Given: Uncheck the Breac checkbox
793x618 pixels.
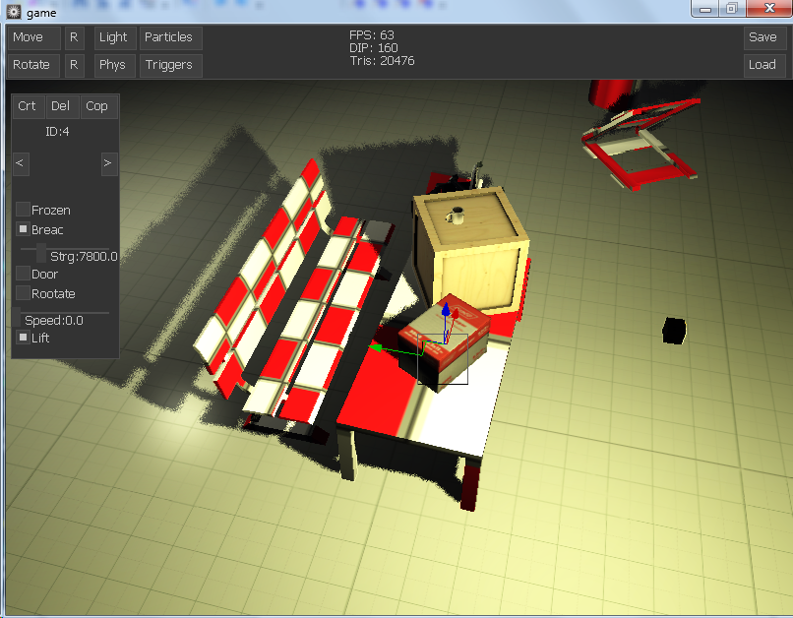Looking at the screenshot, I should point(23,229).
